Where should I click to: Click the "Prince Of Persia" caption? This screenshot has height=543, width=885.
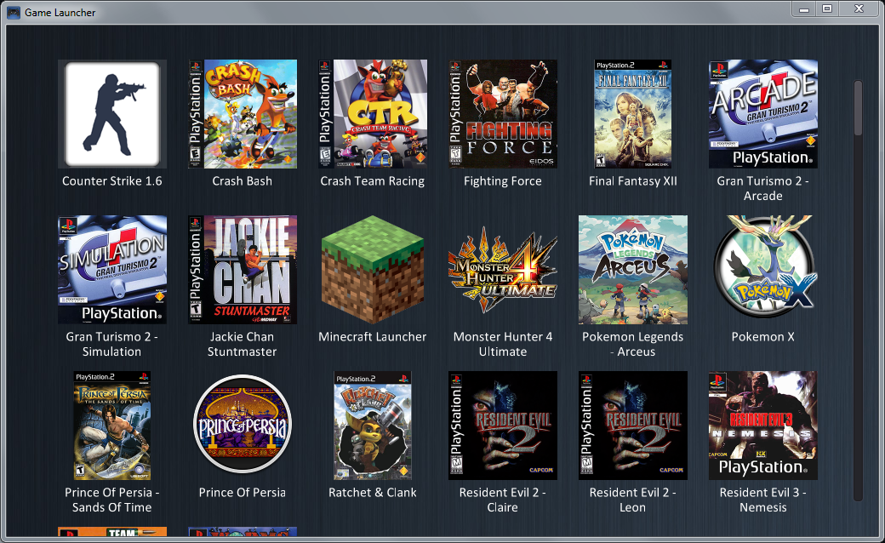coord(243,493)
